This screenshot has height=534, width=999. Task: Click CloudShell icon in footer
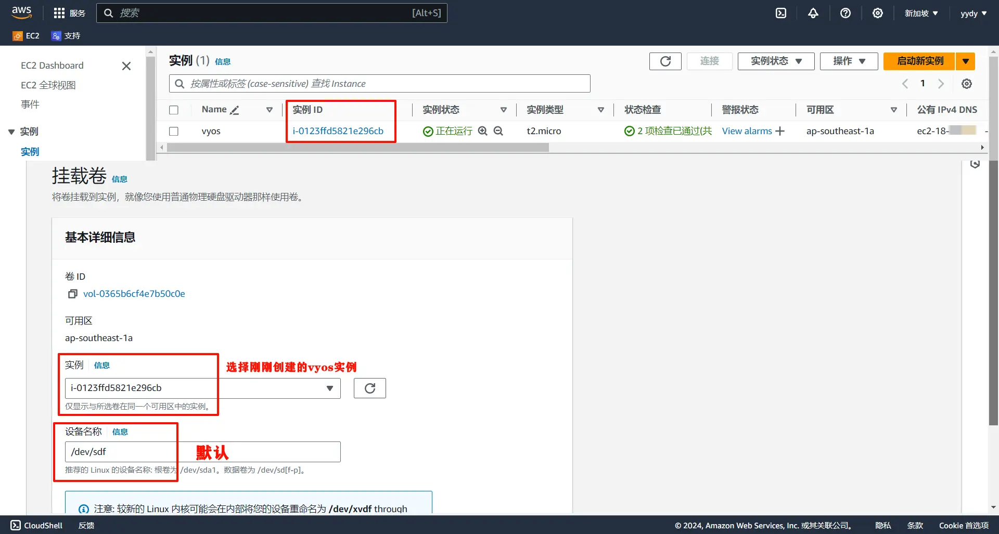tap(16, 525)
